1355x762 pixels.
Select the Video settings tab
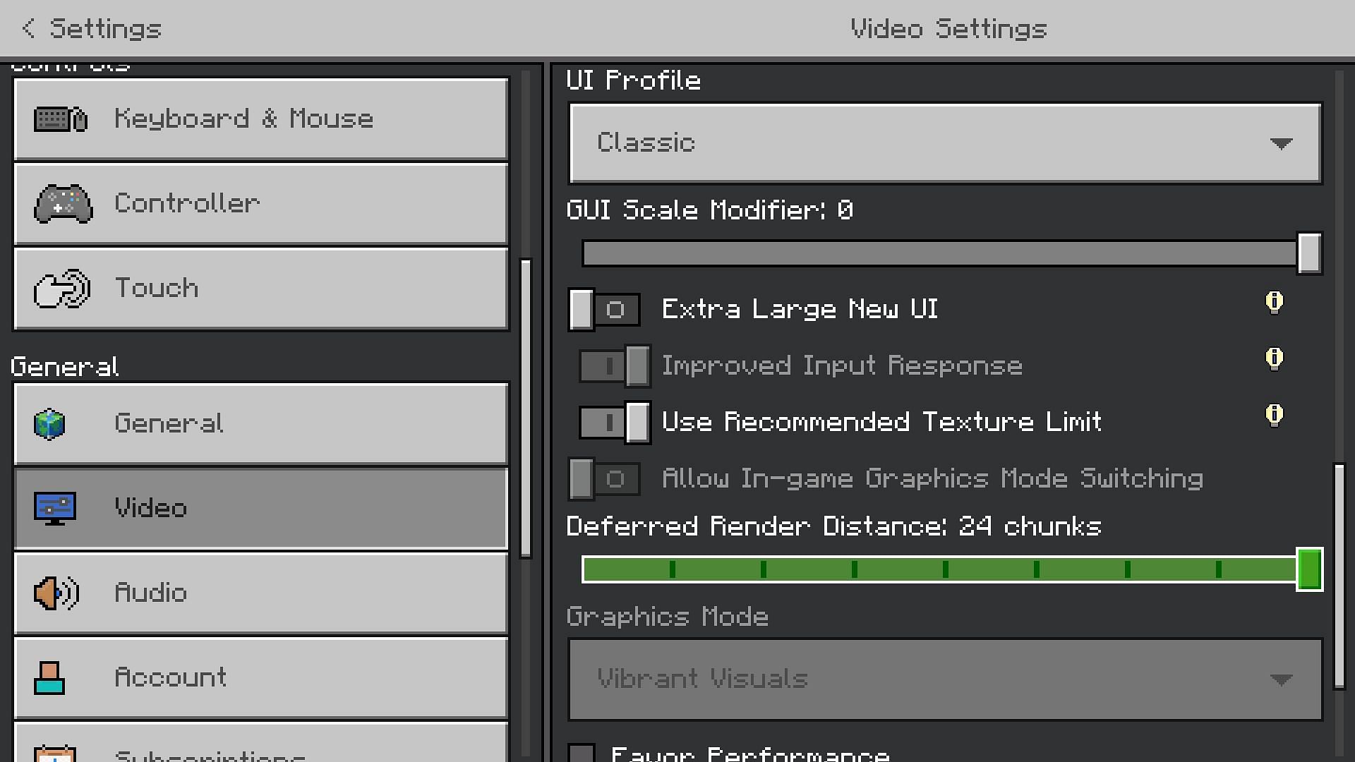(x=261, y=508)
